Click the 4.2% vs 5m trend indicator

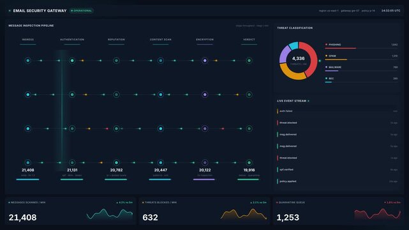coord(124,203)
